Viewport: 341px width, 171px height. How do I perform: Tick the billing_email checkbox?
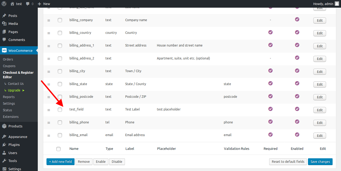[60, 135]
